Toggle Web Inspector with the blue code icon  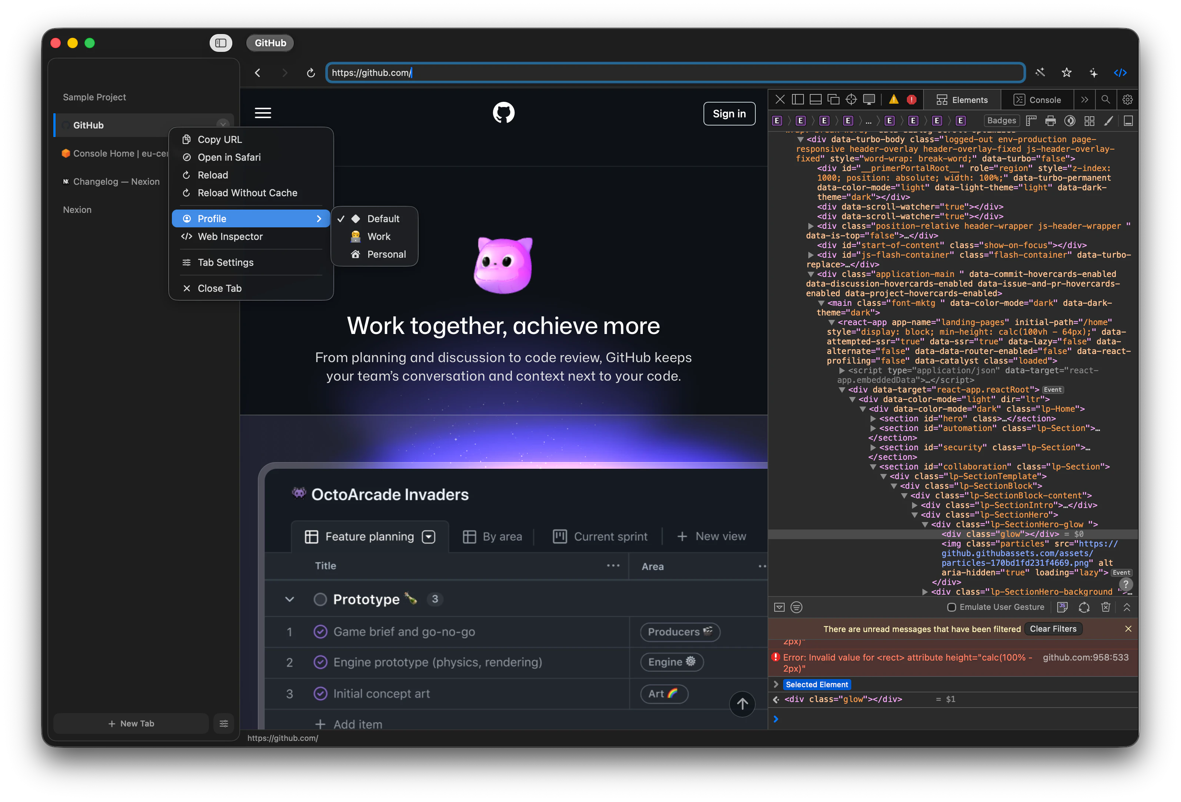(1121, 73)
